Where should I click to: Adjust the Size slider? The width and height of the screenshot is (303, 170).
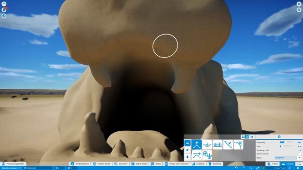pyautogui.click(x=286, y=146)
